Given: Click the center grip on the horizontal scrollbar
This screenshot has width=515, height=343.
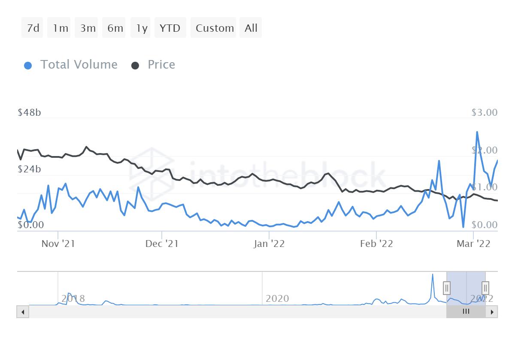Looking at the screenshot, I should click(x=466, y=312).
